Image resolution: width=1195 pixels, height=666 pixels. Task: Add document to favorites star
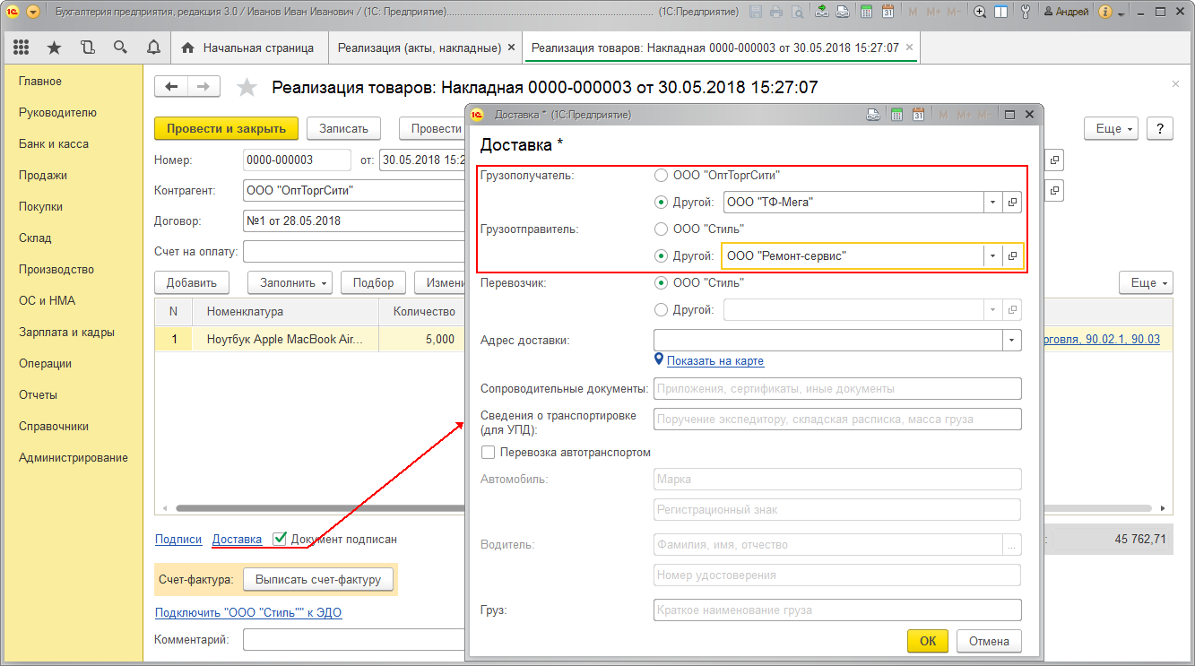[x=247, y=87]
